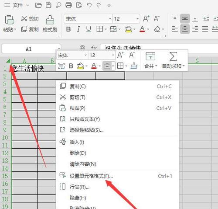Expand the ribbon borders dropdown arrow

pyautogui.click(x=106, y=29)
